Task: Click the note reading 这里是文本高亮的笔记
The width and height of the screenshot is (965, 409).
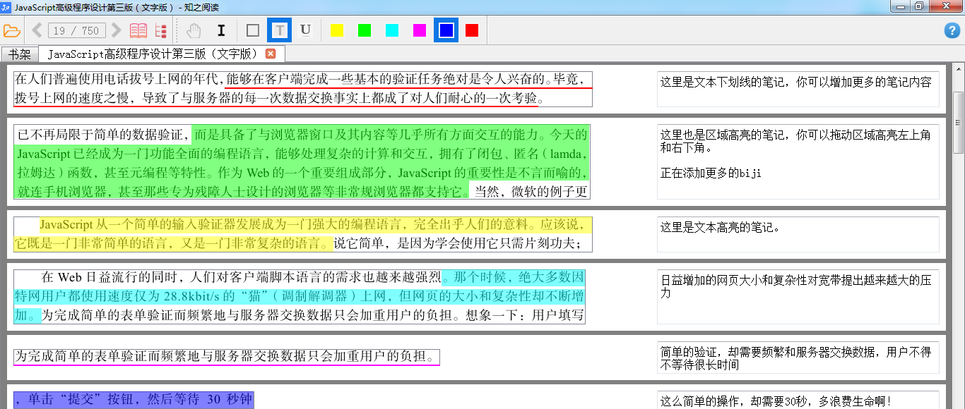Action: tap(720, 228)
